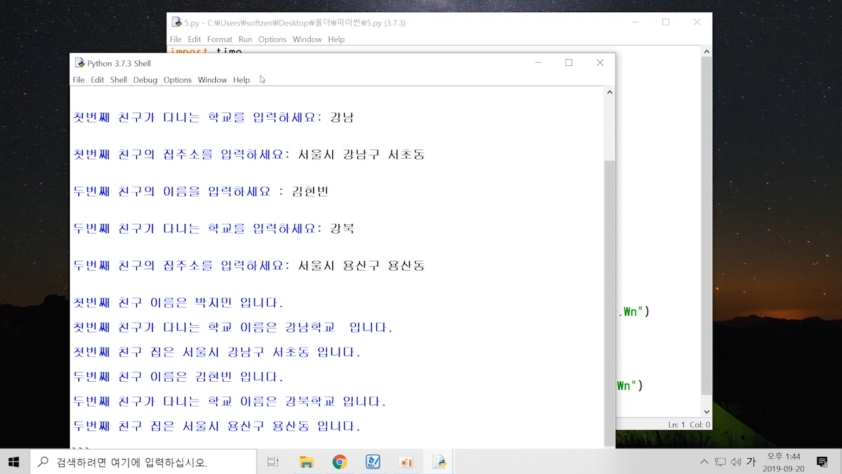842x474 pixels.
Task: Click scroll up arrow in 5.py editor
Action: tap(706, 51)
